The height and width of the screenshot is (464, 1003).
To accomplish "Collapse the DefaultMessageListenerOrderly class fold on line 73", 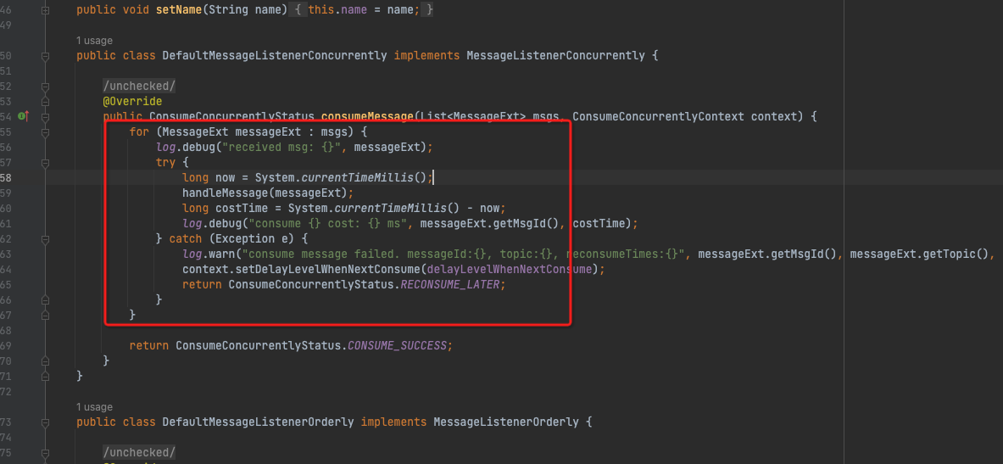I will 45,422.
